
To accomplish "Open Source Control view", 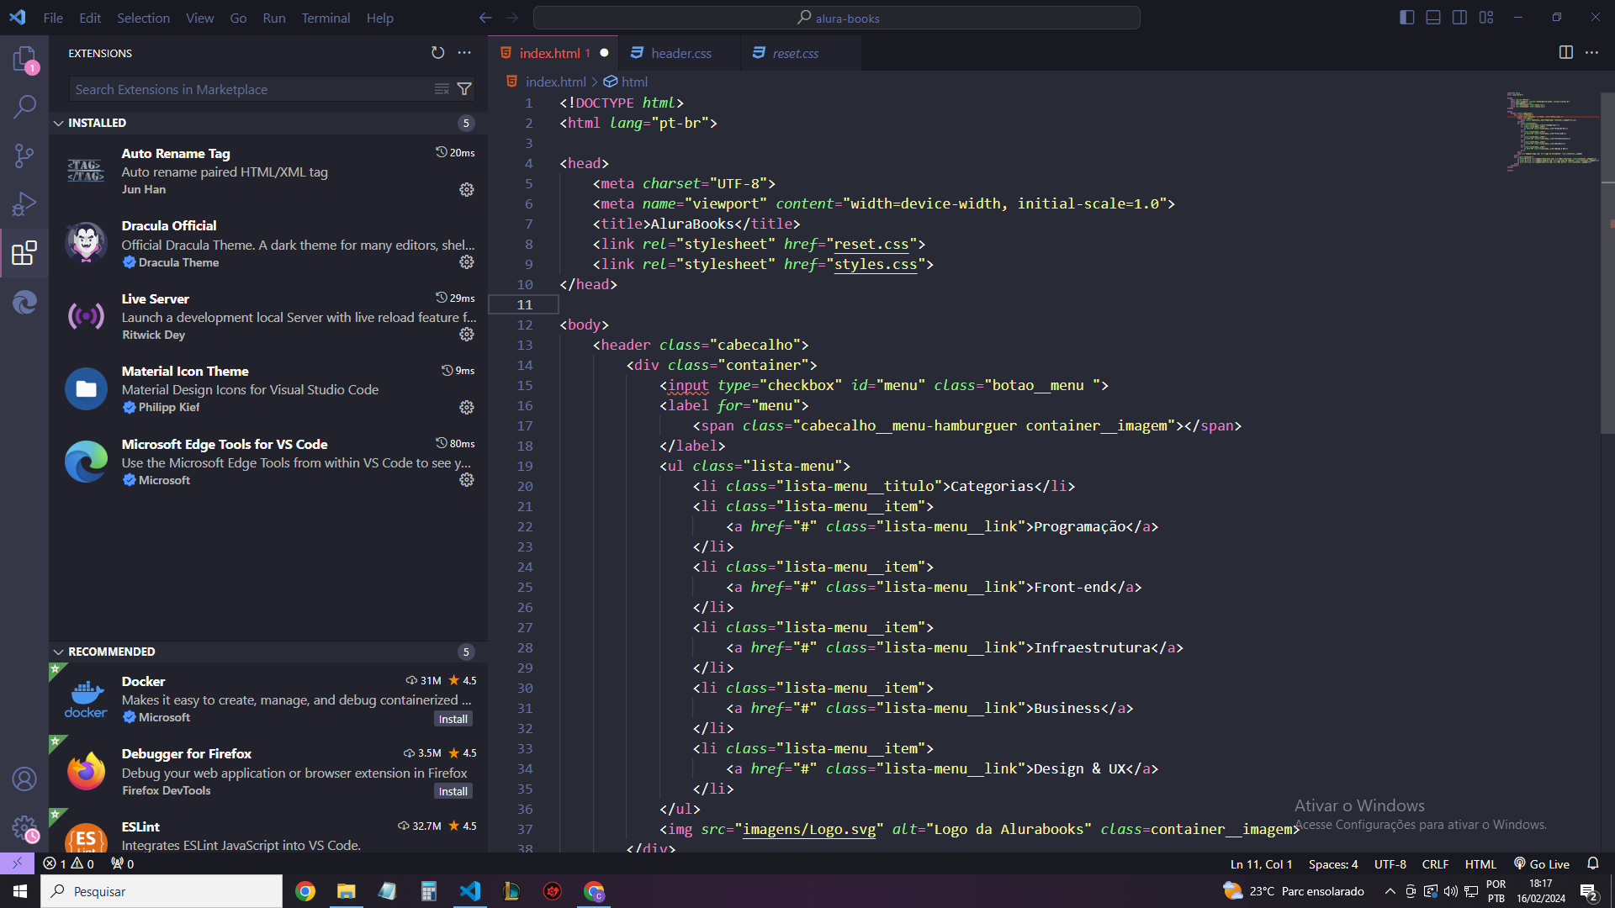I will [24, 156].
